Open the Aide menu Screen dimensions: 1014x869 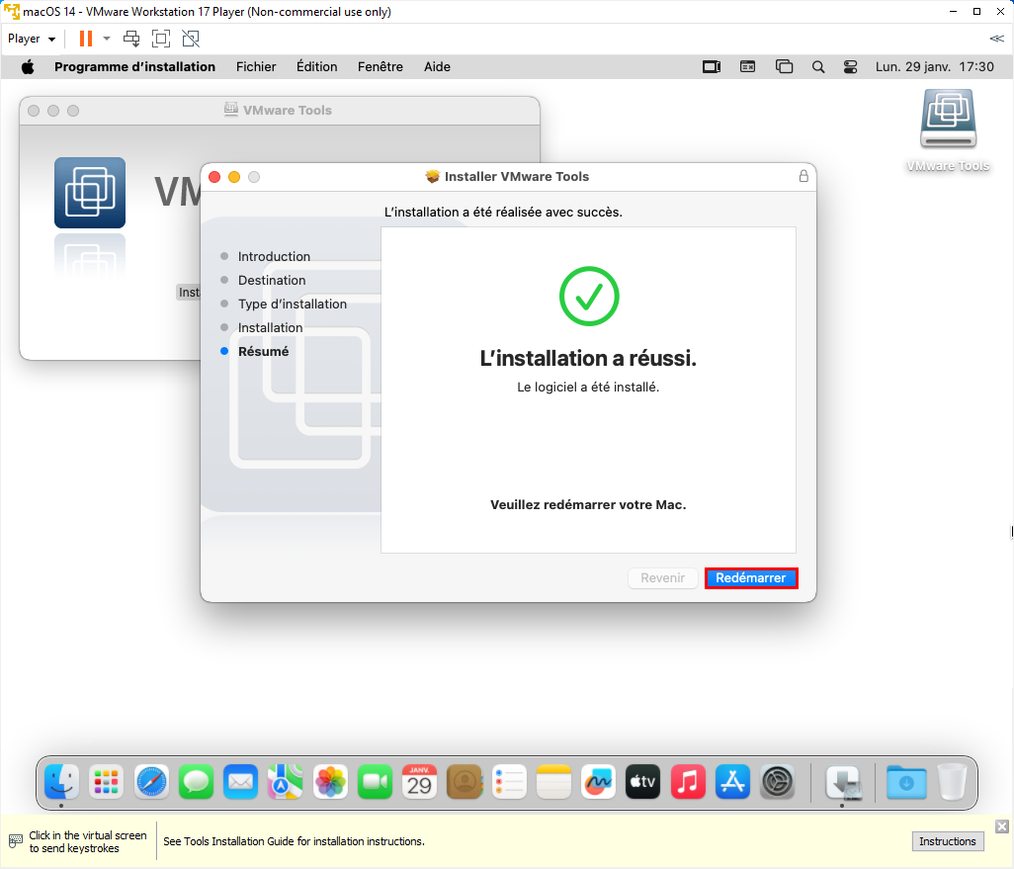437,66
